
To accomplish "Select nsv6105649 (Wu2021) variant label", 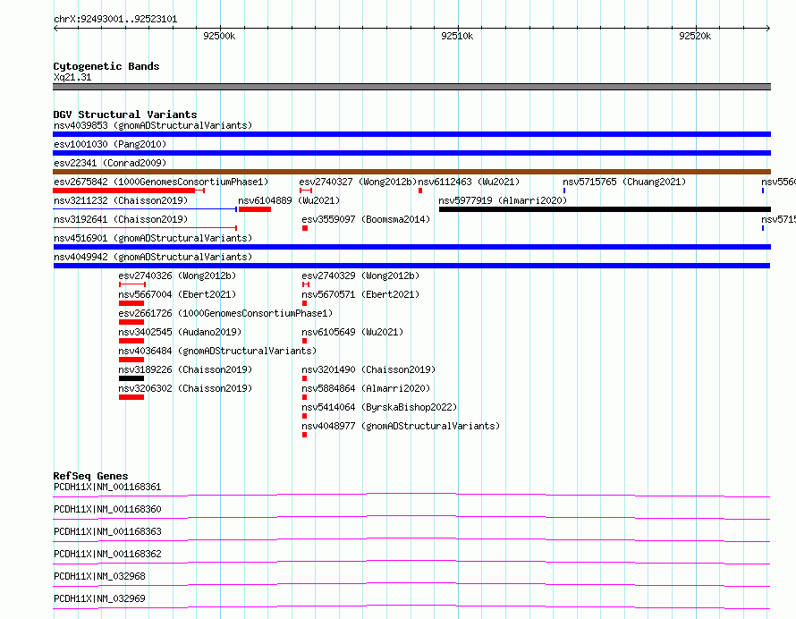I will pos(352,332).
